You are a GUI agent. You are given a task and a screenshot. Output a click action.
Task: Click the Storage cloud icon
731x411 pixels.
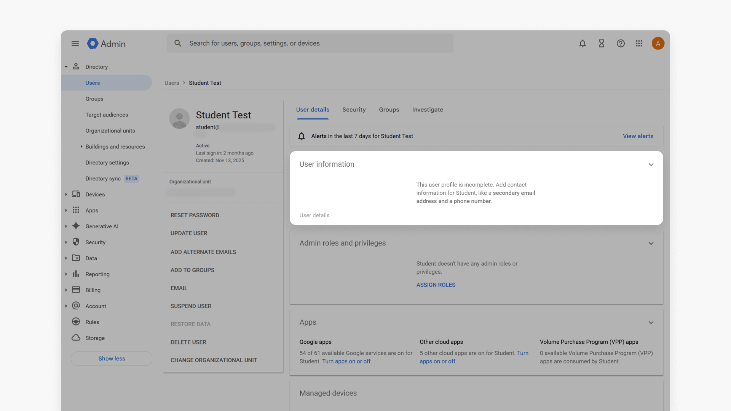click(x=76, y=338)
